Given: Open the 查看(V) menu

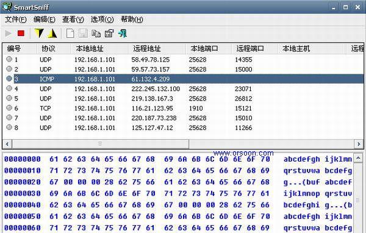Looking at the screenshot, I should 73,20.
